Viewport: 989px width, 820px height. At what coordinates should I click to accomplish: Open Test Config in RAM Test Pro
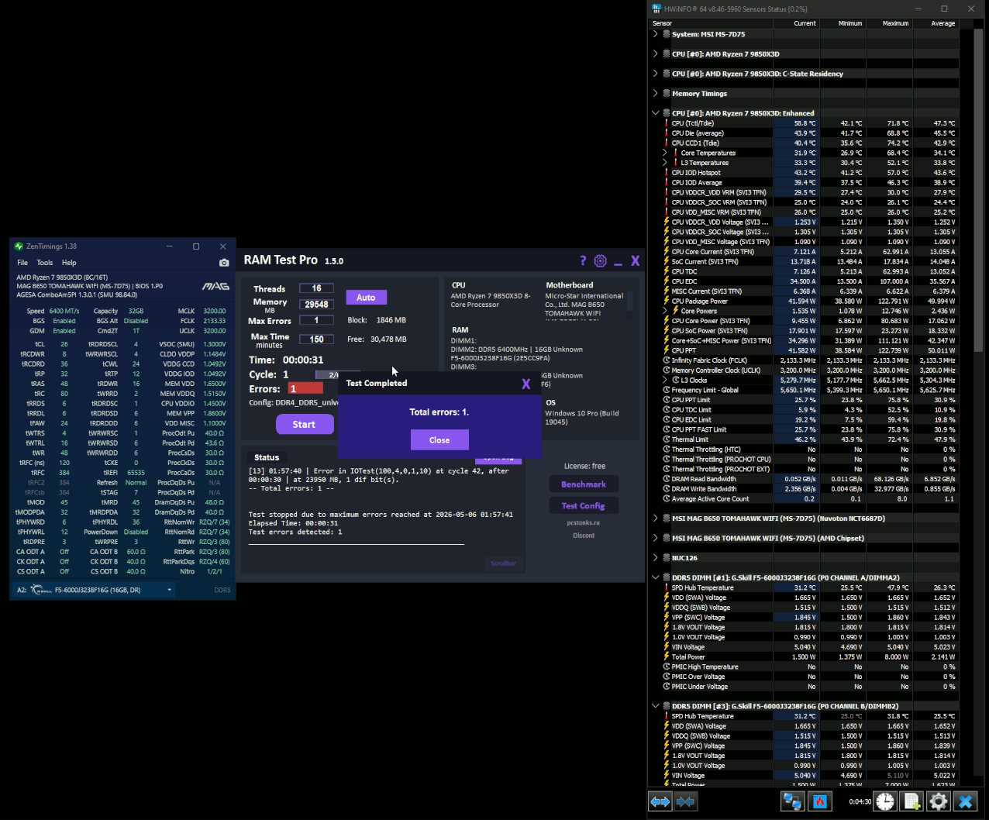584,505
